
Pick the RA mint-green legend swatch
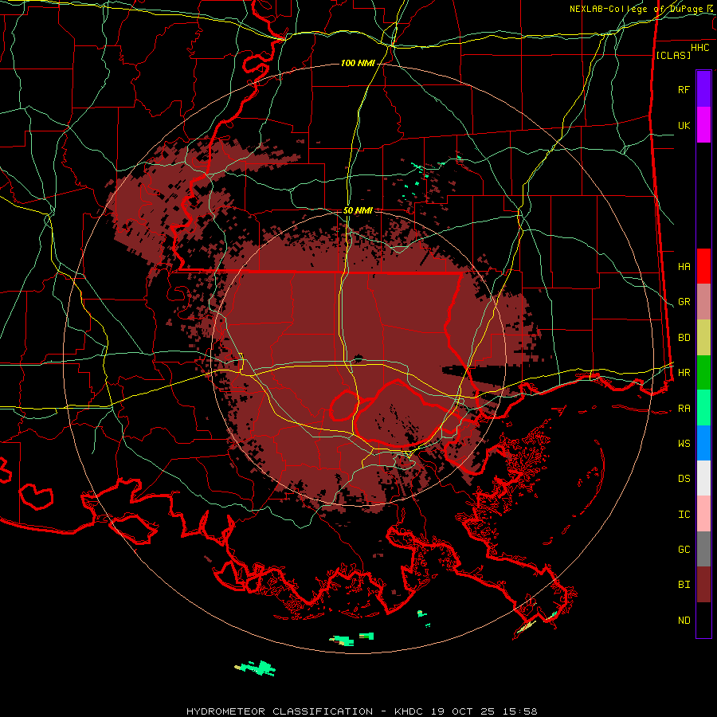[x=703, y=408]
